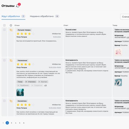Go to pagination page 4
The width and height of the screenshot is (129, 129).
15,123
